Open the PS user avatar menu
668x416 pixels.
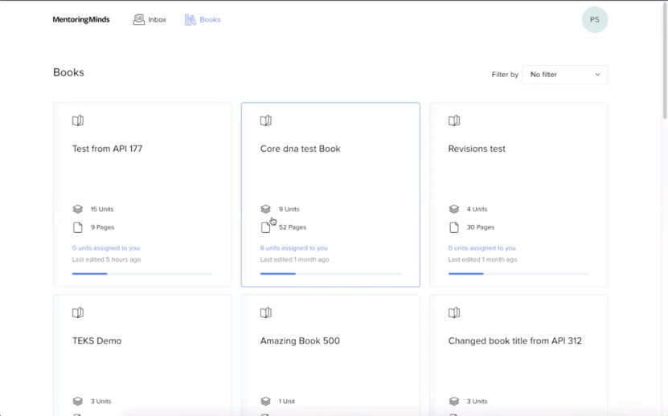tap(595, 19)
